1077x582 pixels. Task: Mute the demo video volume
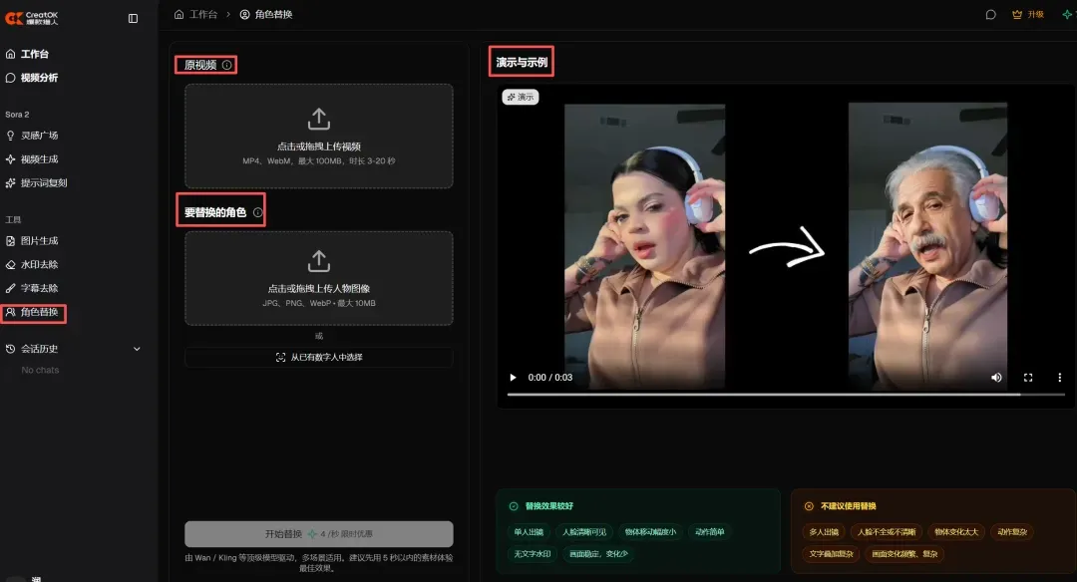coord(996,378)
